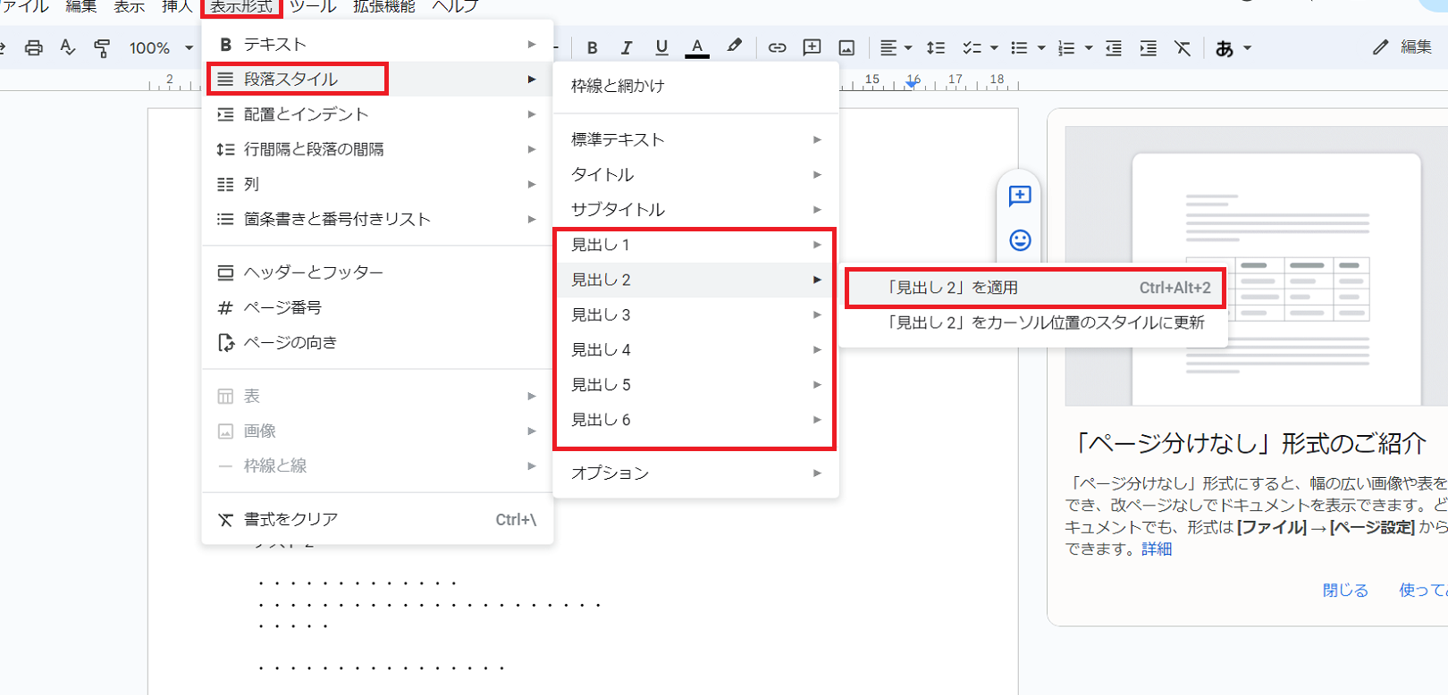The height and width of the screenshot is (695, 1448).
Task: Expand 見出し 5 style submenu
Action: (695, 384)
